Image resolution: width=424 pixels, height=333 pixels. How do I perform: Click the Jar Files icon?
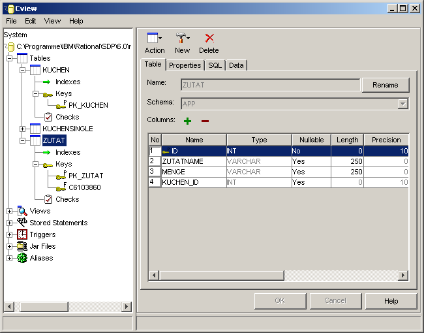click(22, 246)
